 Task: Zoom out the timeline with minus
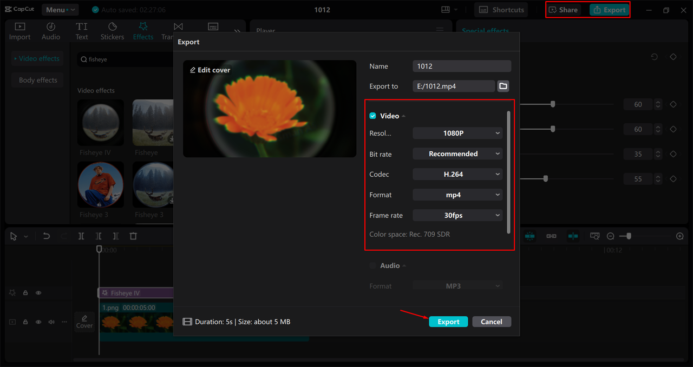[x=610, y=236]
